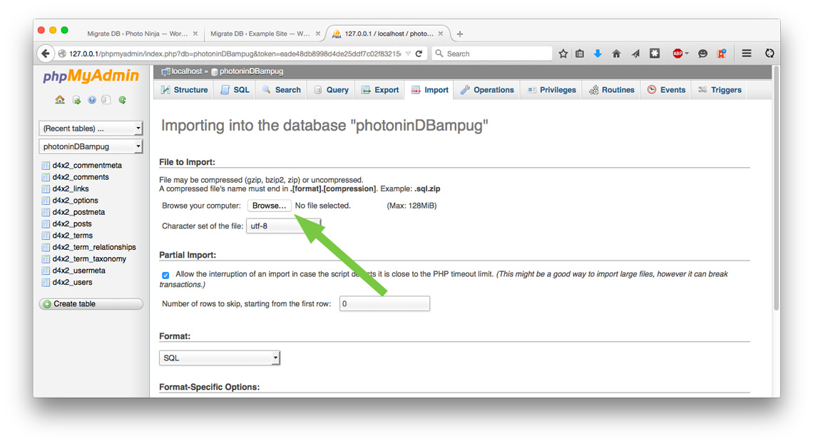The width and height of the screenshot is (813, 444).
Task: Click the paper plane send icon
Action: tap(635, 54)
